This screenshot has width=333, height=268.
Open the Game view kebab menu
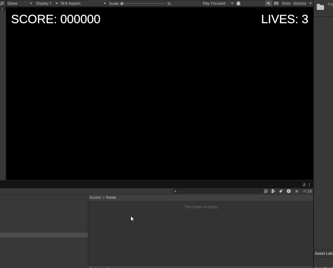click(x=2, y=9)
